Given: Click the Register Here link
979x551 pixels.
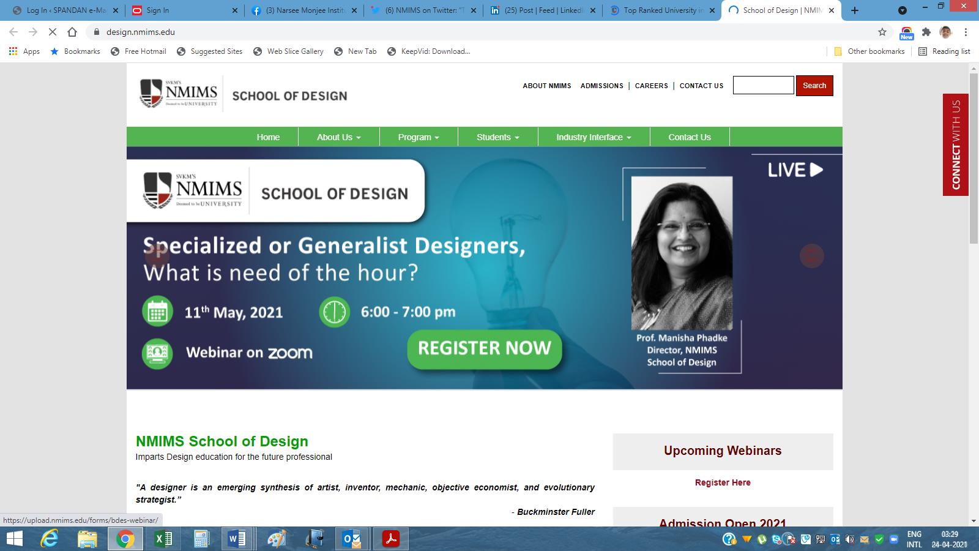Looking at the screenshot, I should coord(723,482).
